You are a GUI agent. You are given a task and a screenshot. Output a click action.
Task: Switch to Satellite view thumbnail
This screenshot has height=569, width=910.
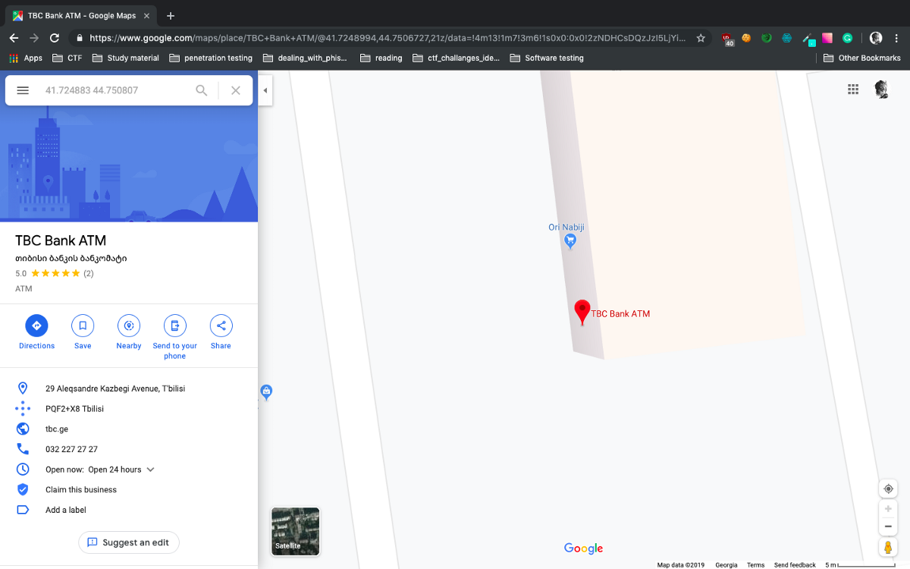point(295,531)
